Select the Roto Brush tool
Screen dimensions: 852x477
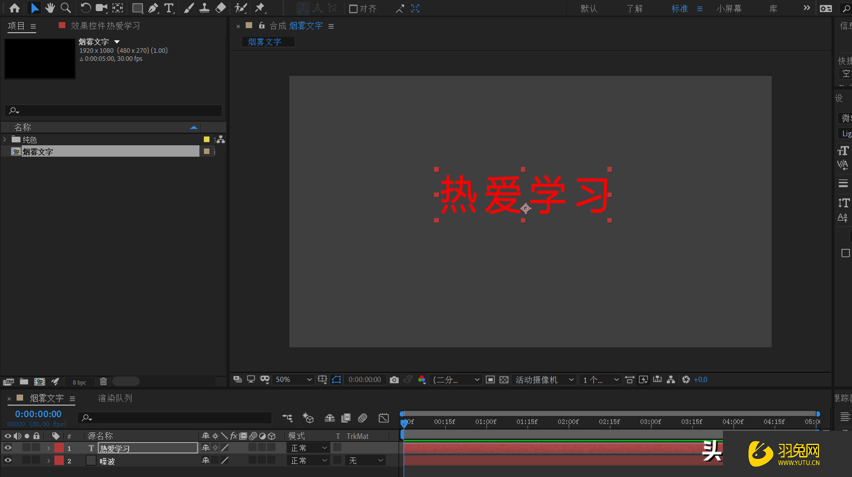pyautogui.click(x=241, y=8)
